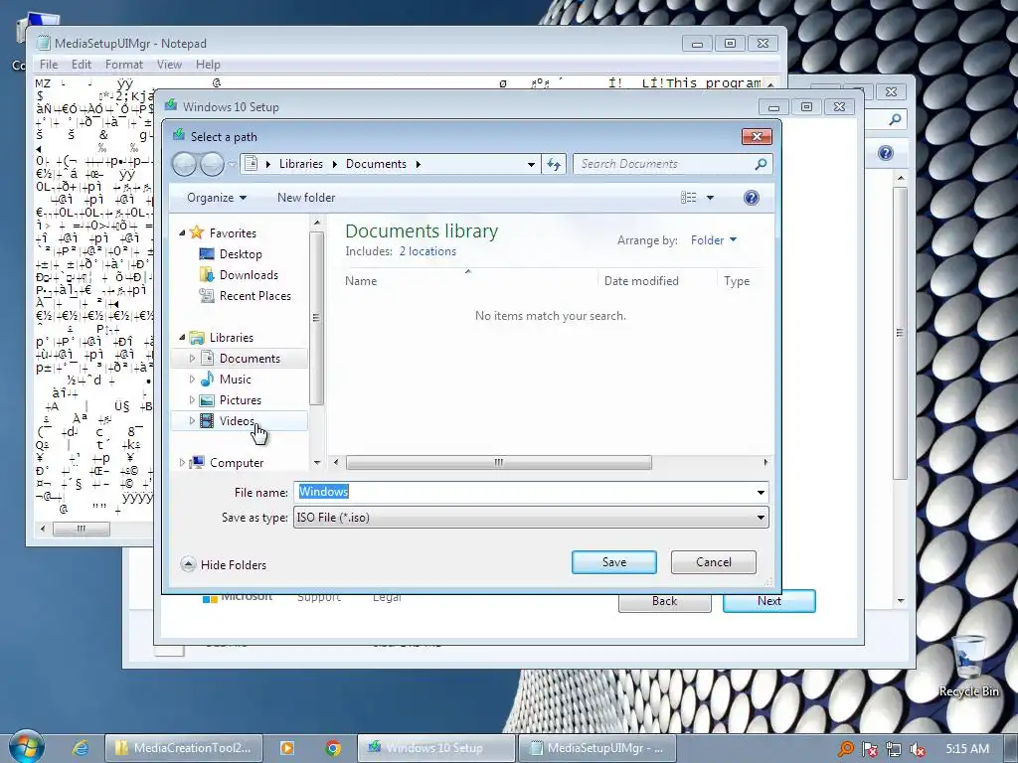The image size is (1018, 763).
Task: Open the Organize dropdown
Action: [x=216, y=198]
